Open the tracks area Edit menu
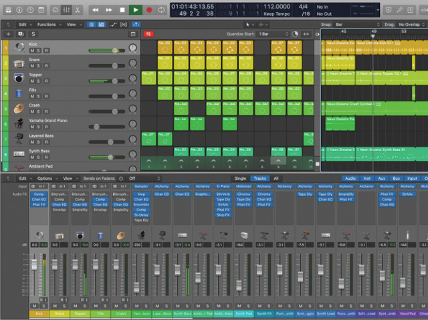This screenshot has width=428, height=320. 25,25
